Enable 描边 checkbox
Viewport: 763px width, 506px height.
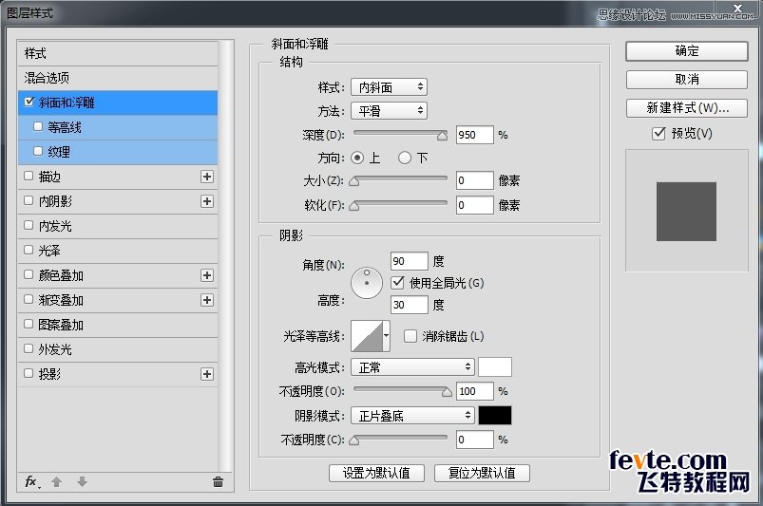click(29, 176)
